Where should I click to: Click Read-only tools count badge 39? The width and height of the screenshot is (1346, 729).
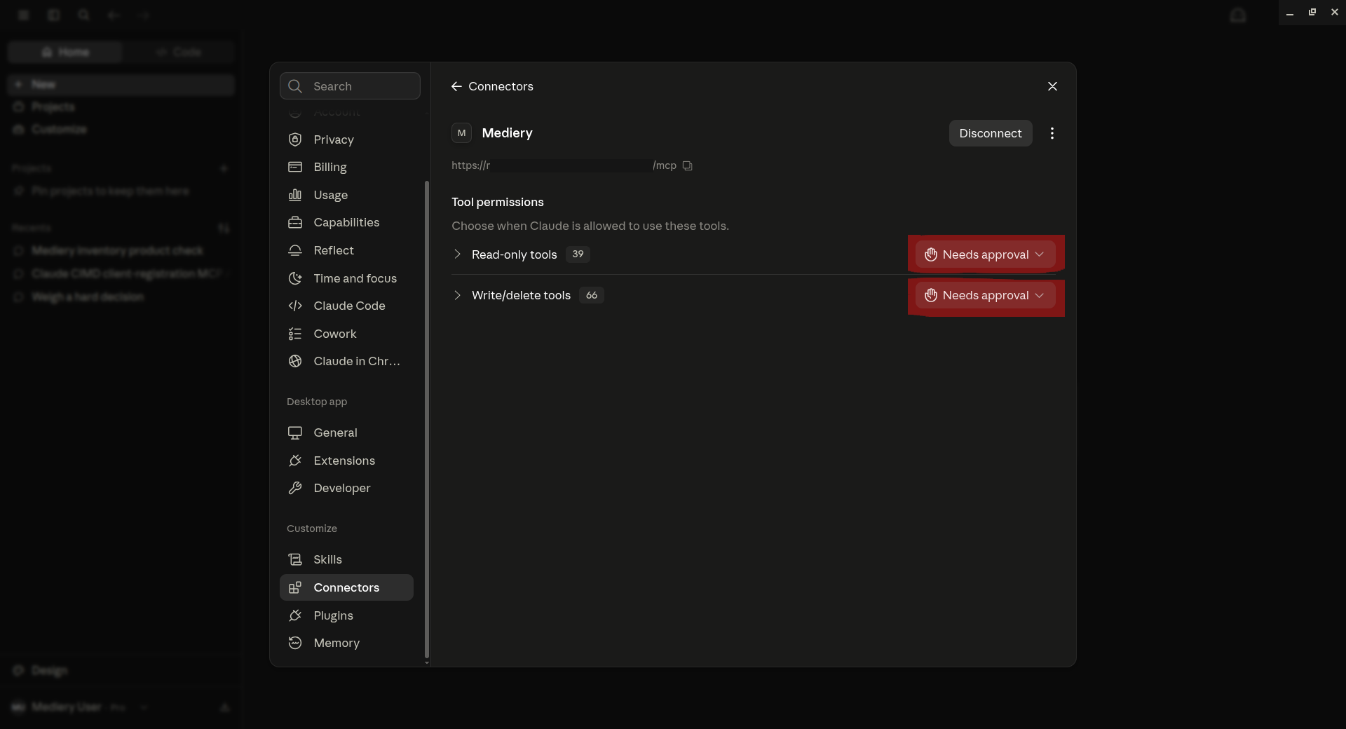pos(578,254)
